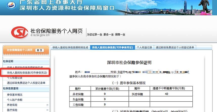Image resolution: width=217 pixels, height=112 pixels.
Task: Click the 社保信息查询 section header
Action: (x=11, y=88)
